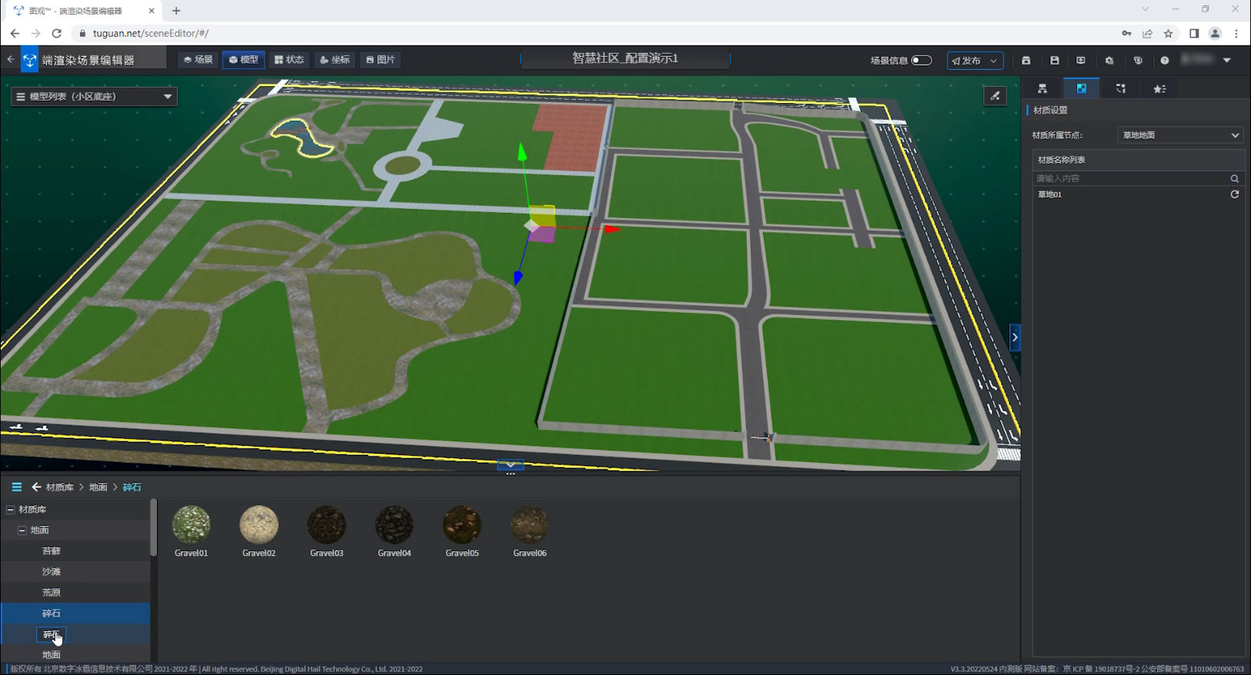Screen dimensions: 1251x675
Task: Click the save scene floppy disk icon
Action: click(x=1055, y=60)
